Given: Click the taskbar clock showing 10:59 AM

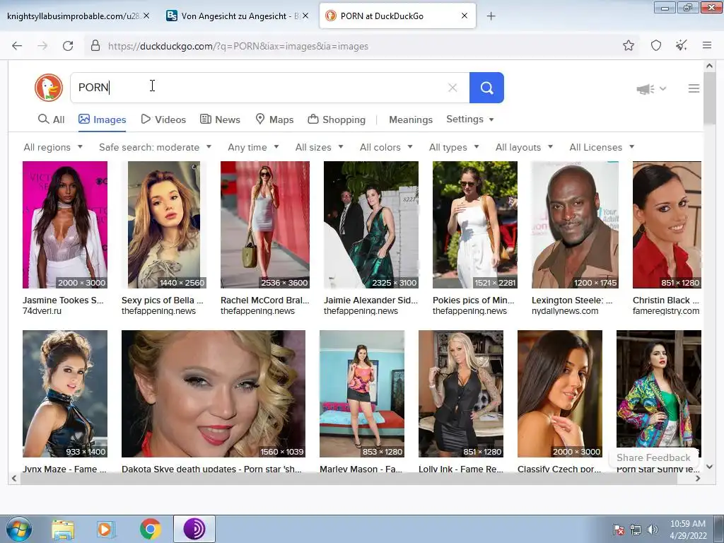Looking at the screenshot, I should click(688, 530).
